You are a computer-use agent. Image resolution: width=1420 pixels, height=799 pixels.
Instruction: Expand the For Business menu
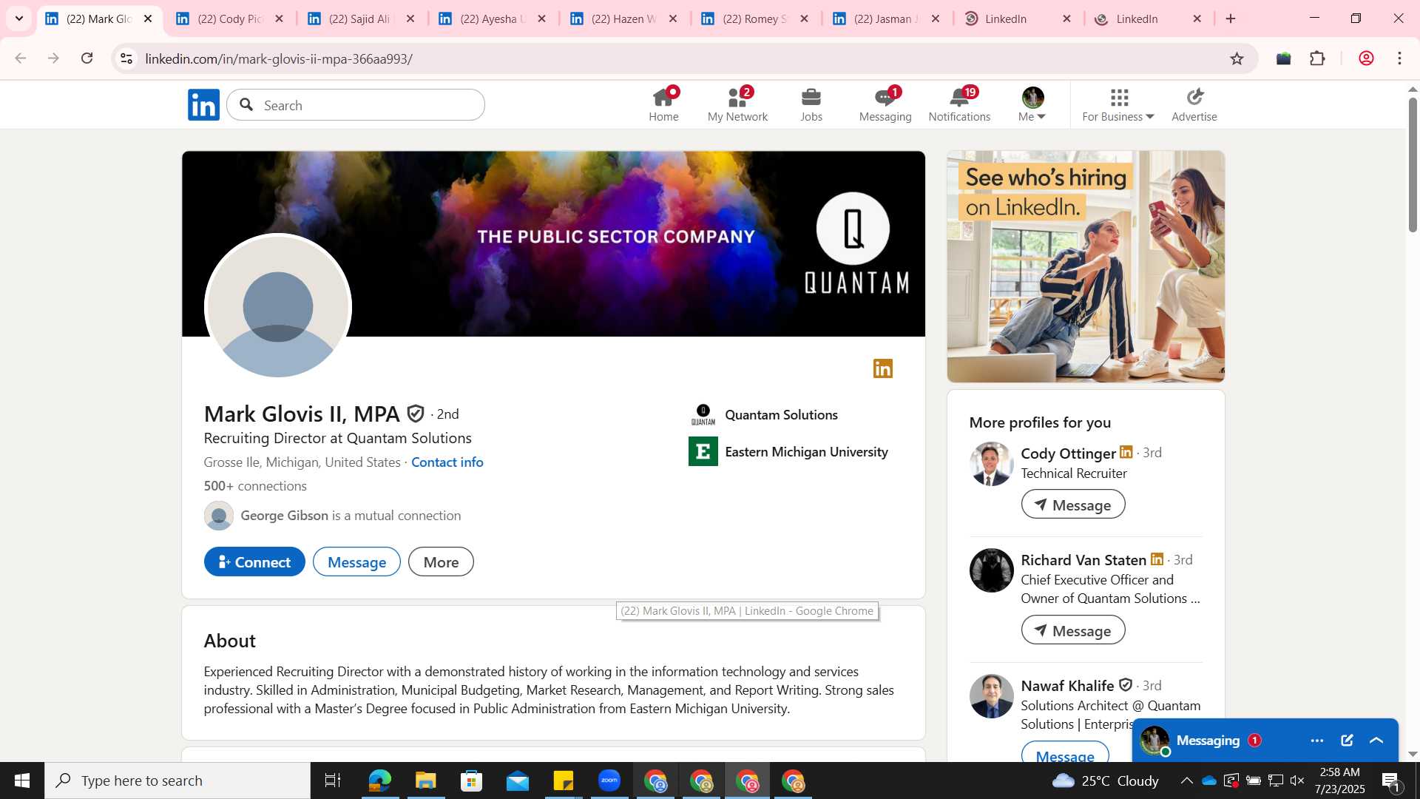[1118, 105]
